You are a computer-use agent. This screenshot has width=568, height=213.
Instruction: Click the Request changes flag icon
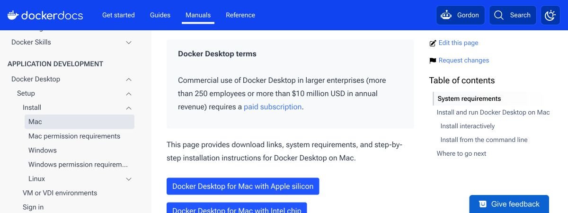click(x=433, y=61)
